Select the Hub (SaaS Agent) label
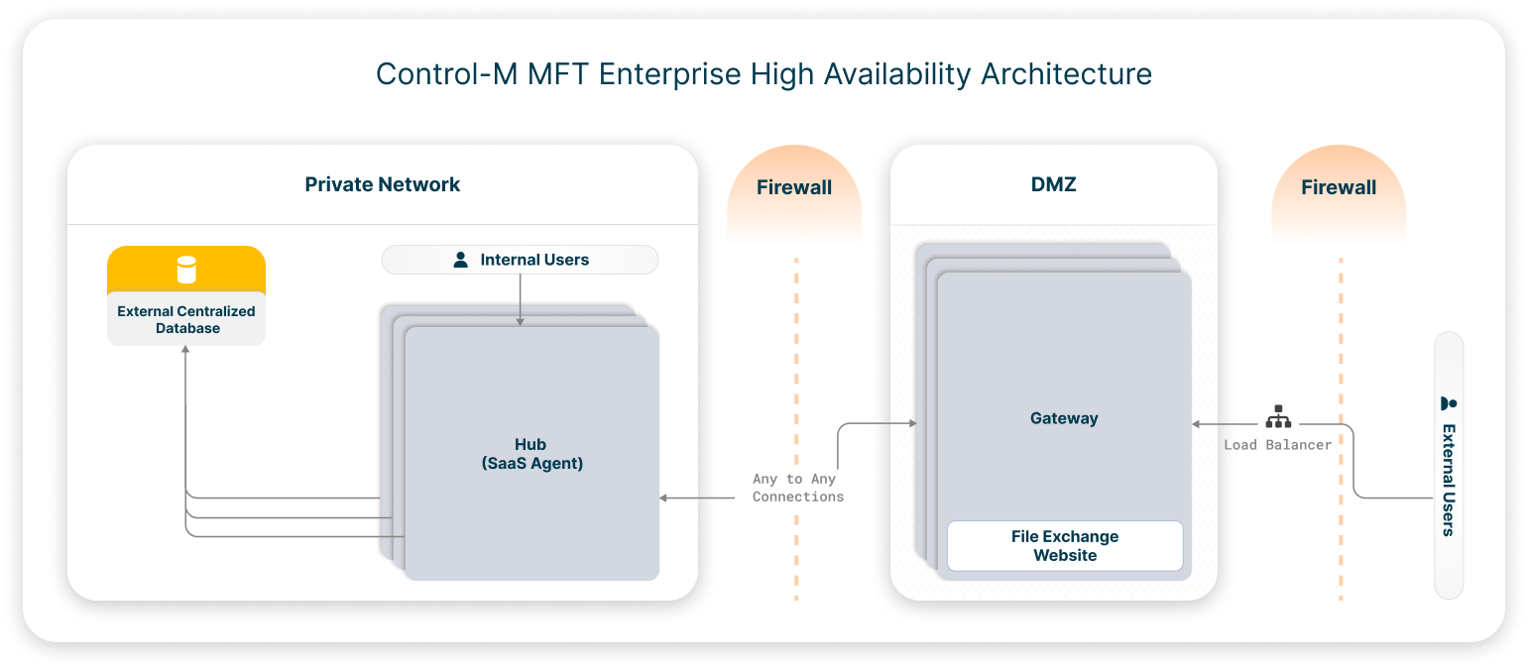1528x669 pixels. click(530, 454)
